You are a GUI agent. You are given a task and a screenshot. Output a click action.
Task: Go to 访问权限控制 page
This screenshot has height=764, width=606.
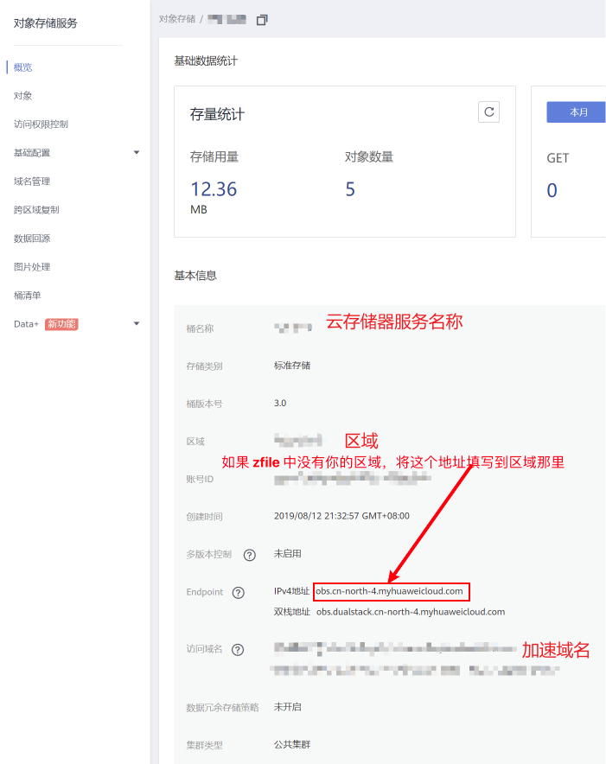(x=41, y=124)
